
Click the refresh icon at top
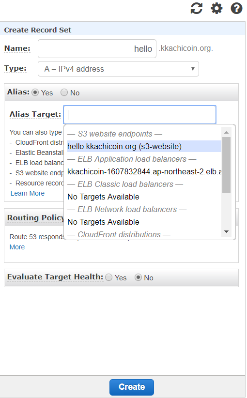pos(197,8)
